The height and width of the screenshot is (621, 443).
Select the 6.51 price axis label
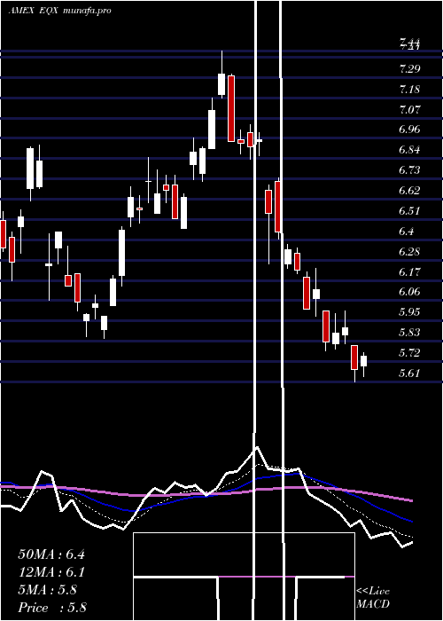(409, 211)
